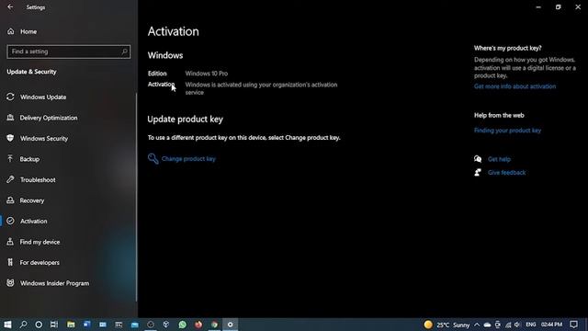
Task: Click the Give feedback person icon
Action: tap(478, 173)
